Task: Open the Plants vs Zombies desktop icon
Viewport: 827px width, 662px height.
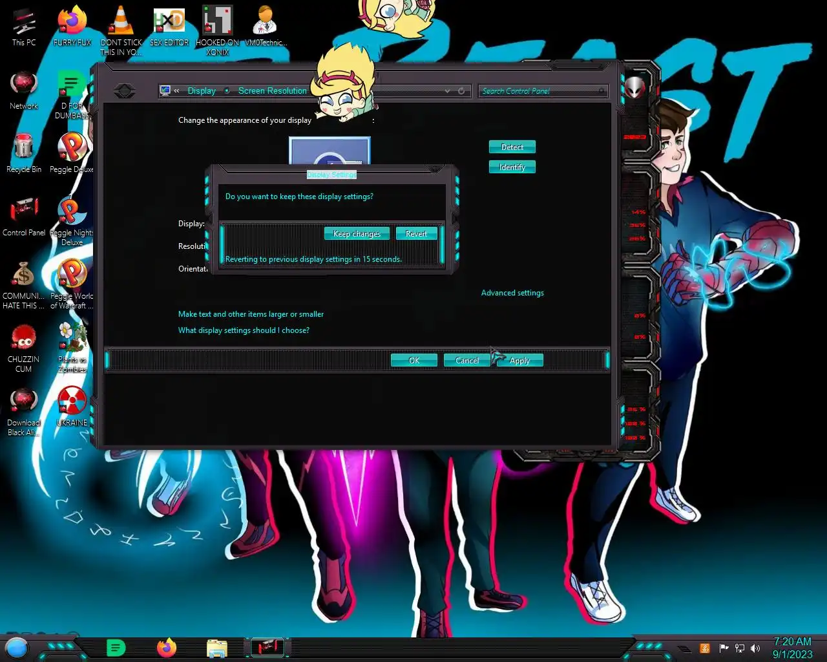Action: [72, 348]
